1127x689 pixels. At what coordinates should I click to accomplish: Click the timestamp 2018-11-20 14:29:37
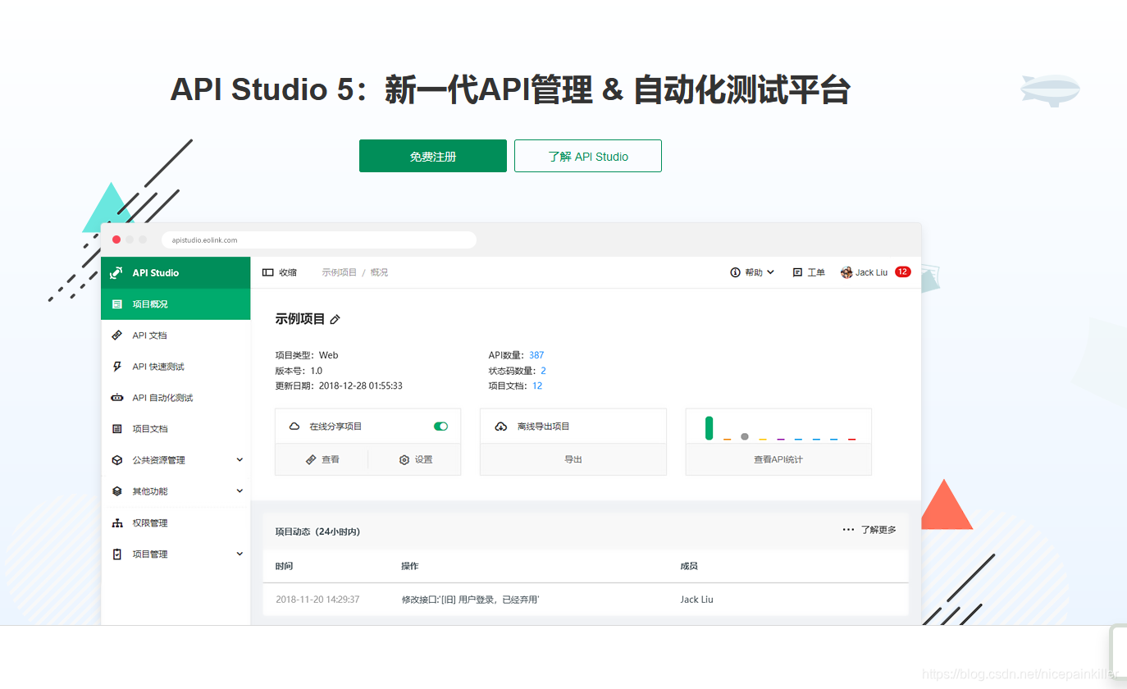317,600
